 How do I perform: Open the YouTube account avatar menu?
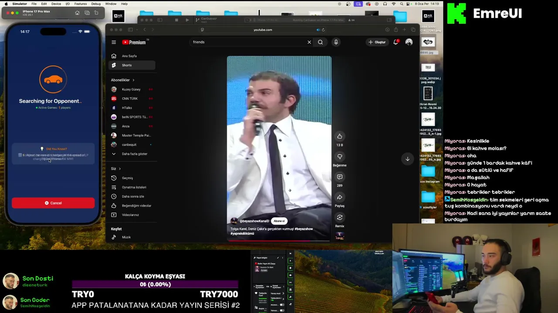409,42
